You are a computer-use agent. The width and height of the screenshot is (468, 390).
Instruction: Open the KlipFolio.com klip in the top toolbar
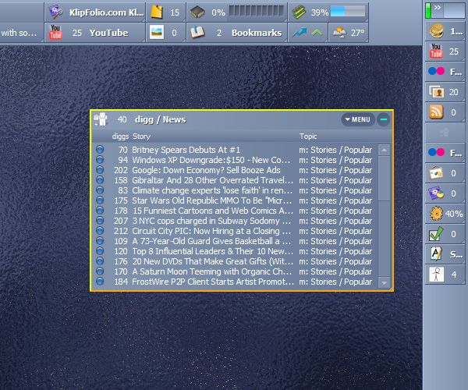(x=95, y=12)
